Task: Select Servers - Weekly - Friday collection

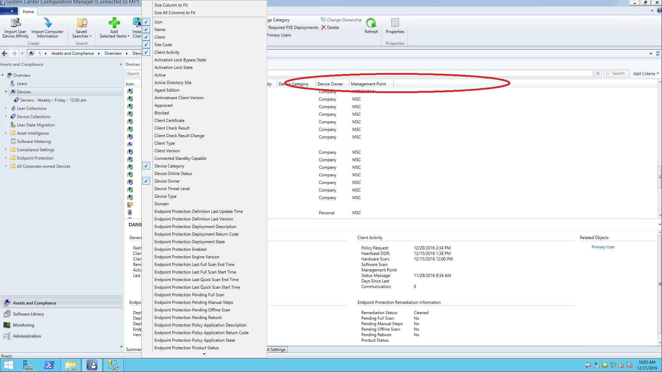Action: (x=53, y=100)
